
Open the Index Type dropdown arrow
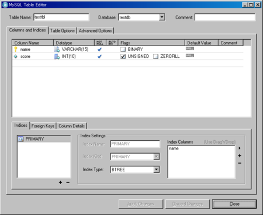[156, 169]
